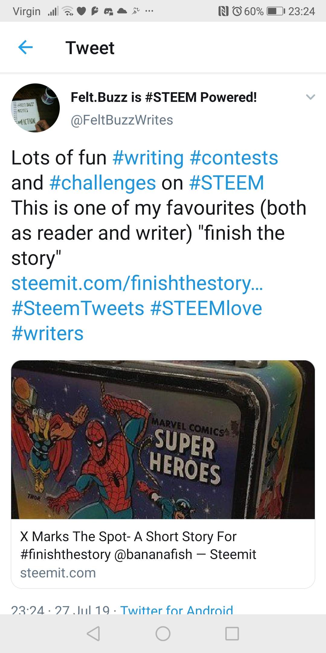
Task: Open the #writing hashtag
Action: [148, 158]
